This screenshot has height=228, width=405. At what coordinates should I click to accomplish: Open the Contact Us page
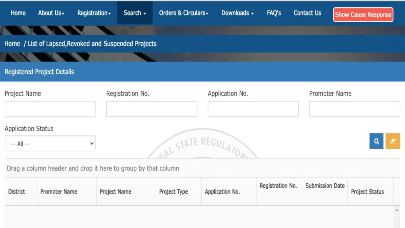coord(307,13)
